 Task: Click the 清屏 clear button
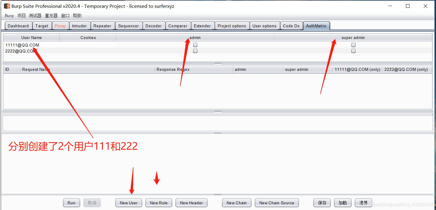363,203
